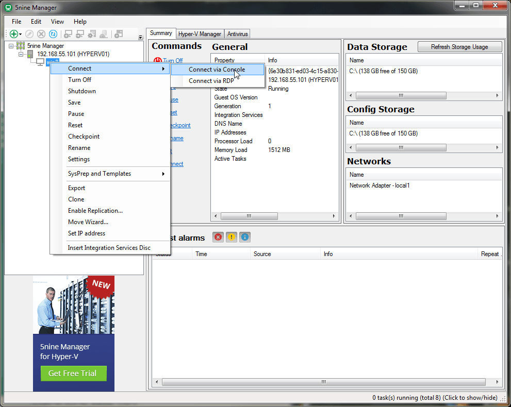Open dropdown arrow beside the Add icon
This screenshot has height=407, width=511.
tap(21, 35)
